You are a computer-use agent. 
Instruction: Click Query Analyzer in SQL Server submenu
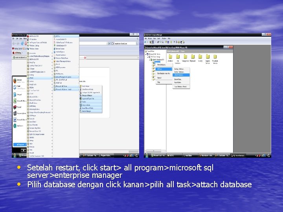(x=91, y=105)
